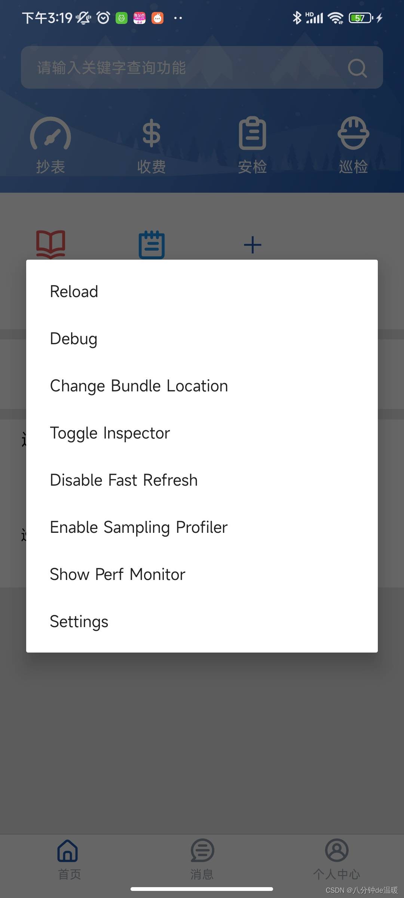Click the keyword search input field

[202, 67]
